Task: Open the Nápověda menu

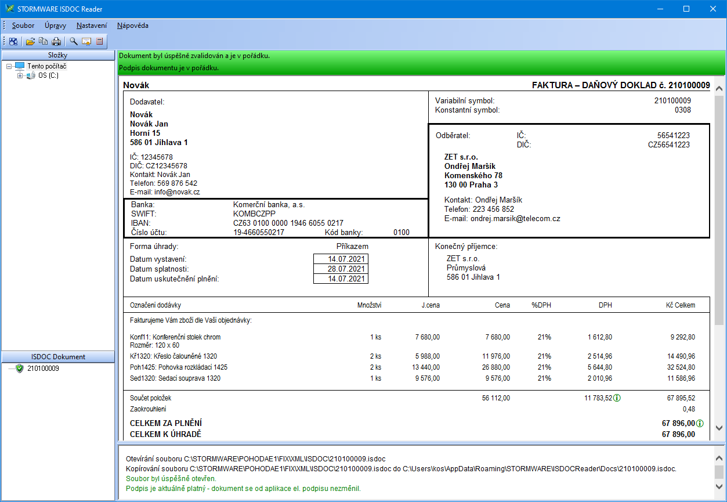Action: [x=132, y=26]
